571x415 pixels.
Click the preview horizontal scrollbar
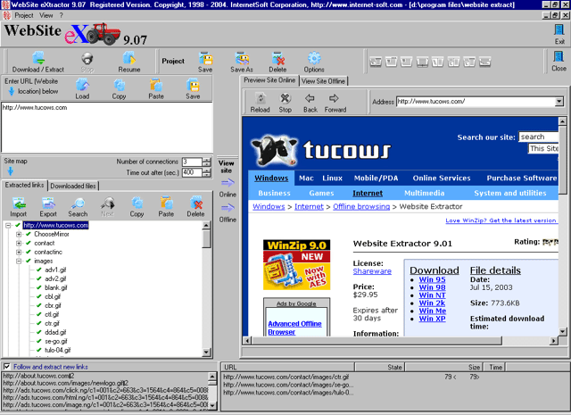(x=377, y=341)
